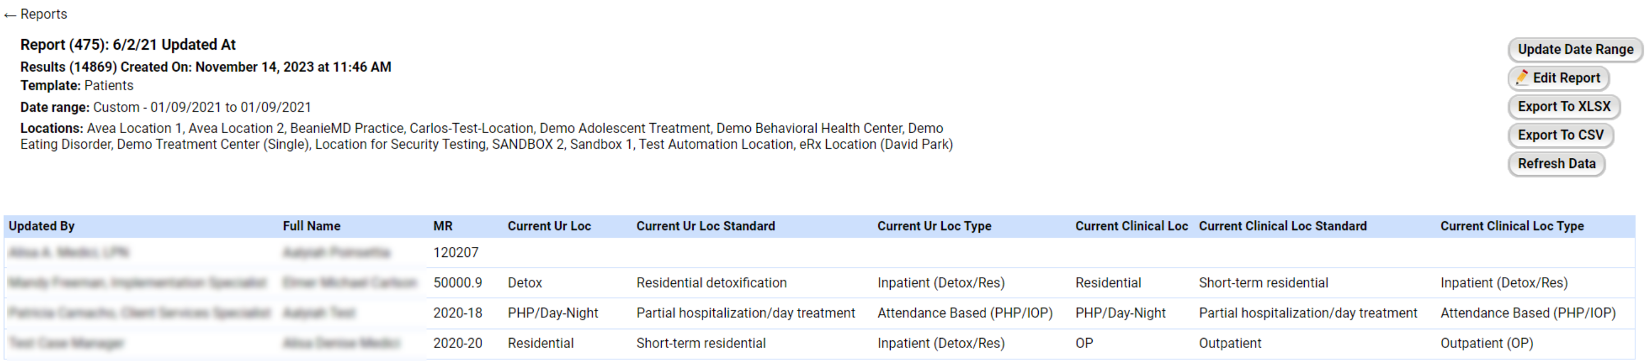Click the Refresh Data button
1646x361 pixels.
click(x=1557, y=163)
